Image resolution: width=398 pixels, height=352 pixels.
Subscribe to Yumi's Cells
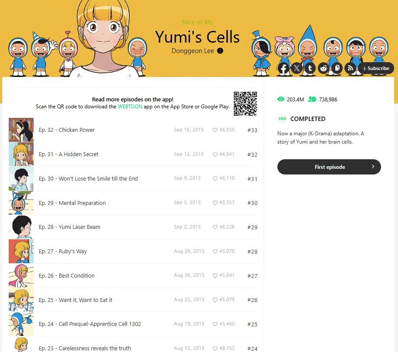[376, 68]
